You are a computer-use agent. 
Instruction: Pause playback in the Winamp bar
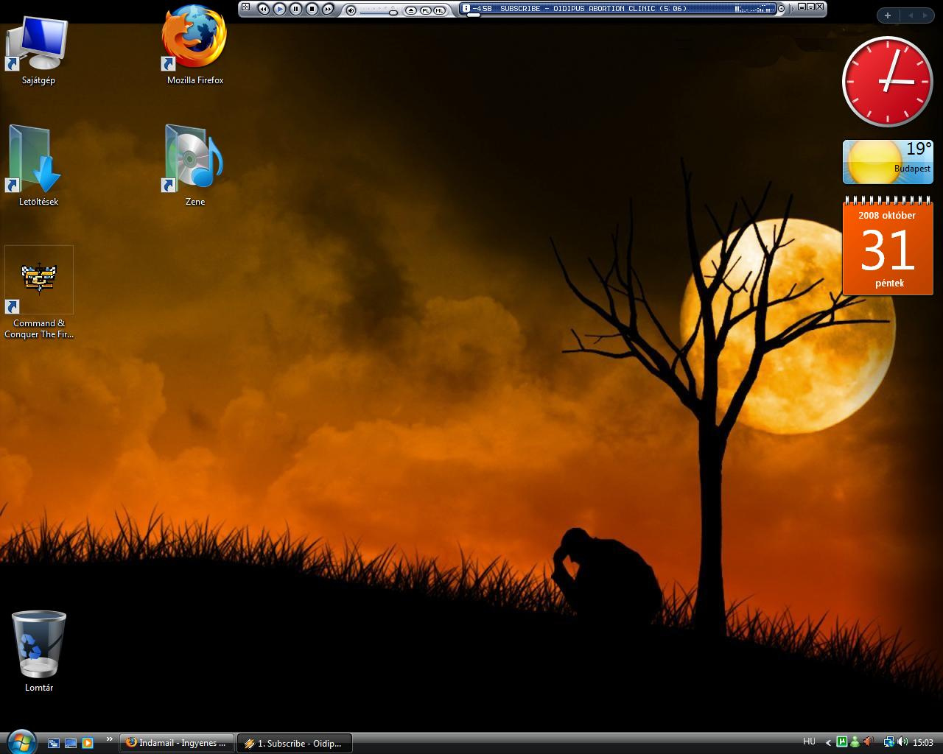(295, 9)
